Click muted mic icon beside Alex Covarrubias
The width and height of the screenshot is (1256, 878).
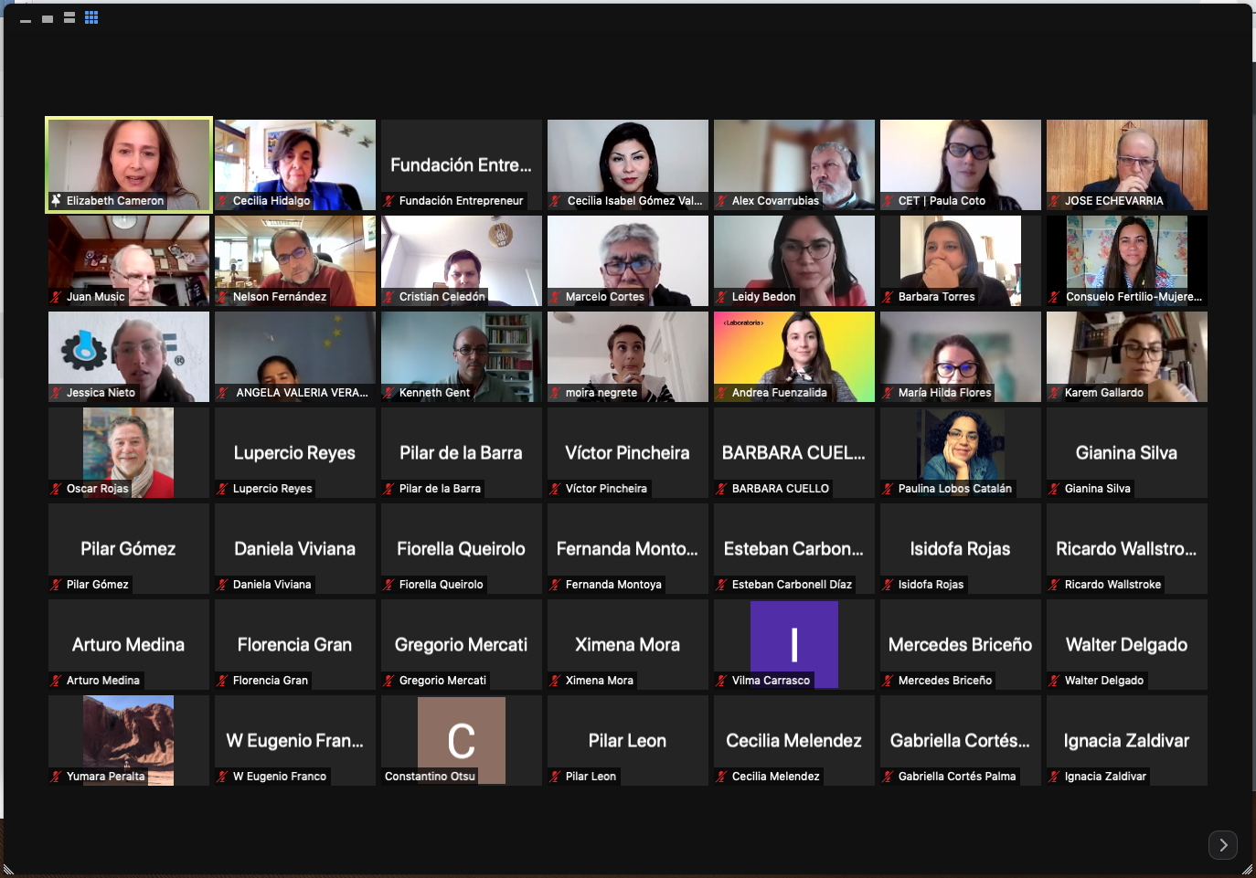pos(721,201)
